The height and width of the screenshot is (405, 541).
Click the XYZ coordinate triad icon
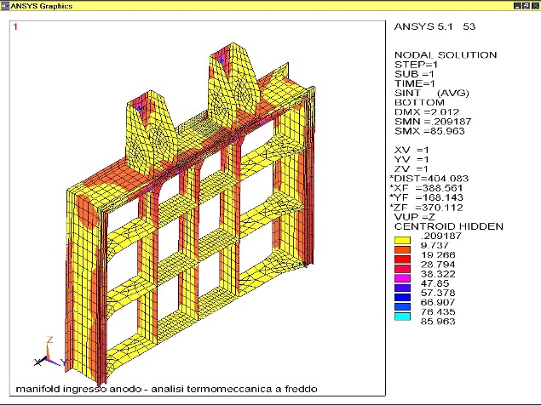tap(50, 352)
